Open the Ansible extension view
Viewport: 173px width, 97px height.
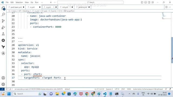(3, 53)
